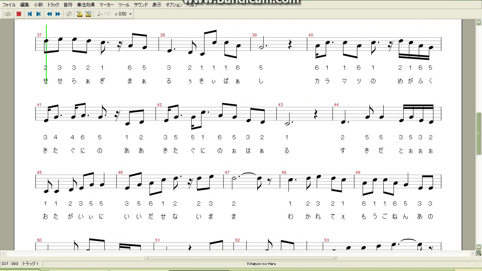Click measure number 52

pos(237,240)
